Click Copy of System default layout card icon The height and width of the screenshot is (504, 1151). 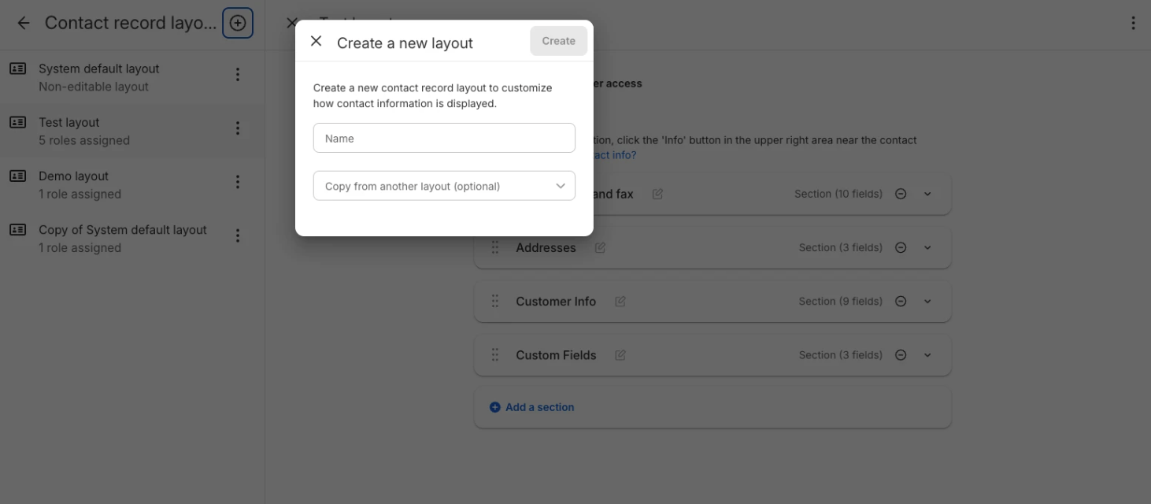(x=17, y=229)
